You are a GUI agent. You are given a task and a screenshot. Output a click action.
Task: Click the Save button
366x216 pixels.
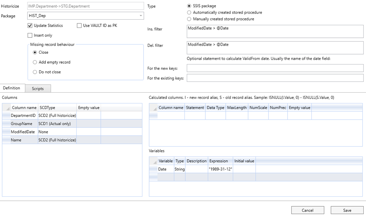pyautogui.click(x=347, y=210)
